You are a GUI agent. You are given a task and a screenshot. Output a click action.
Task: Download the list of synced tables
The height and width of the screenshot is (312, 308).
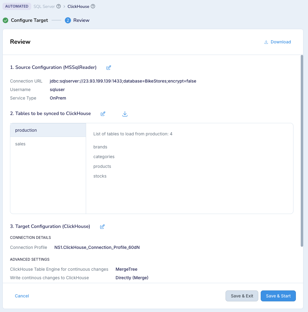[125, 114]
